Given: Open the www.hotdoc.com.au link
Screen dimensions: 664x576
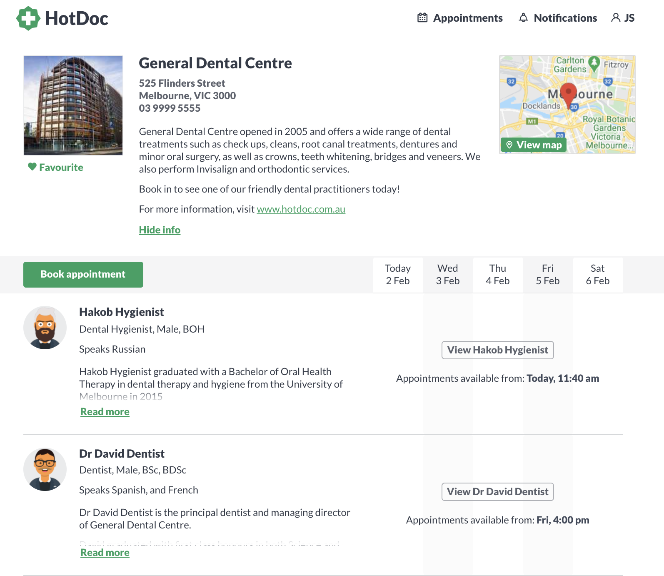Looking at the screenshot, I should click(301, 209).
